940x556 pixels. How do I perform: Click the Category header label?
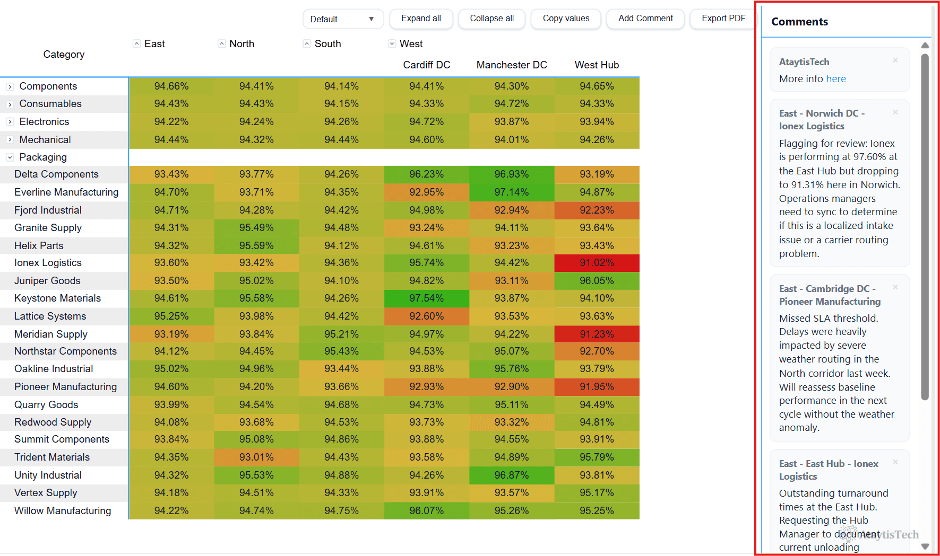64,55
